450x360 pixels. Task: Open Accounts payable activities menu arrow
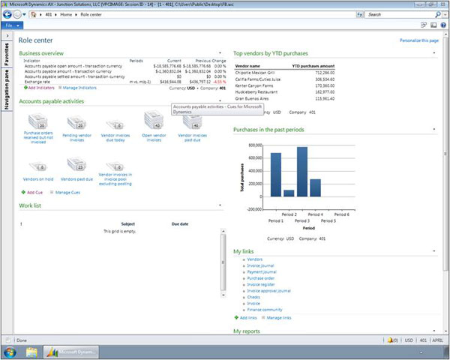(x=220, y=100)
